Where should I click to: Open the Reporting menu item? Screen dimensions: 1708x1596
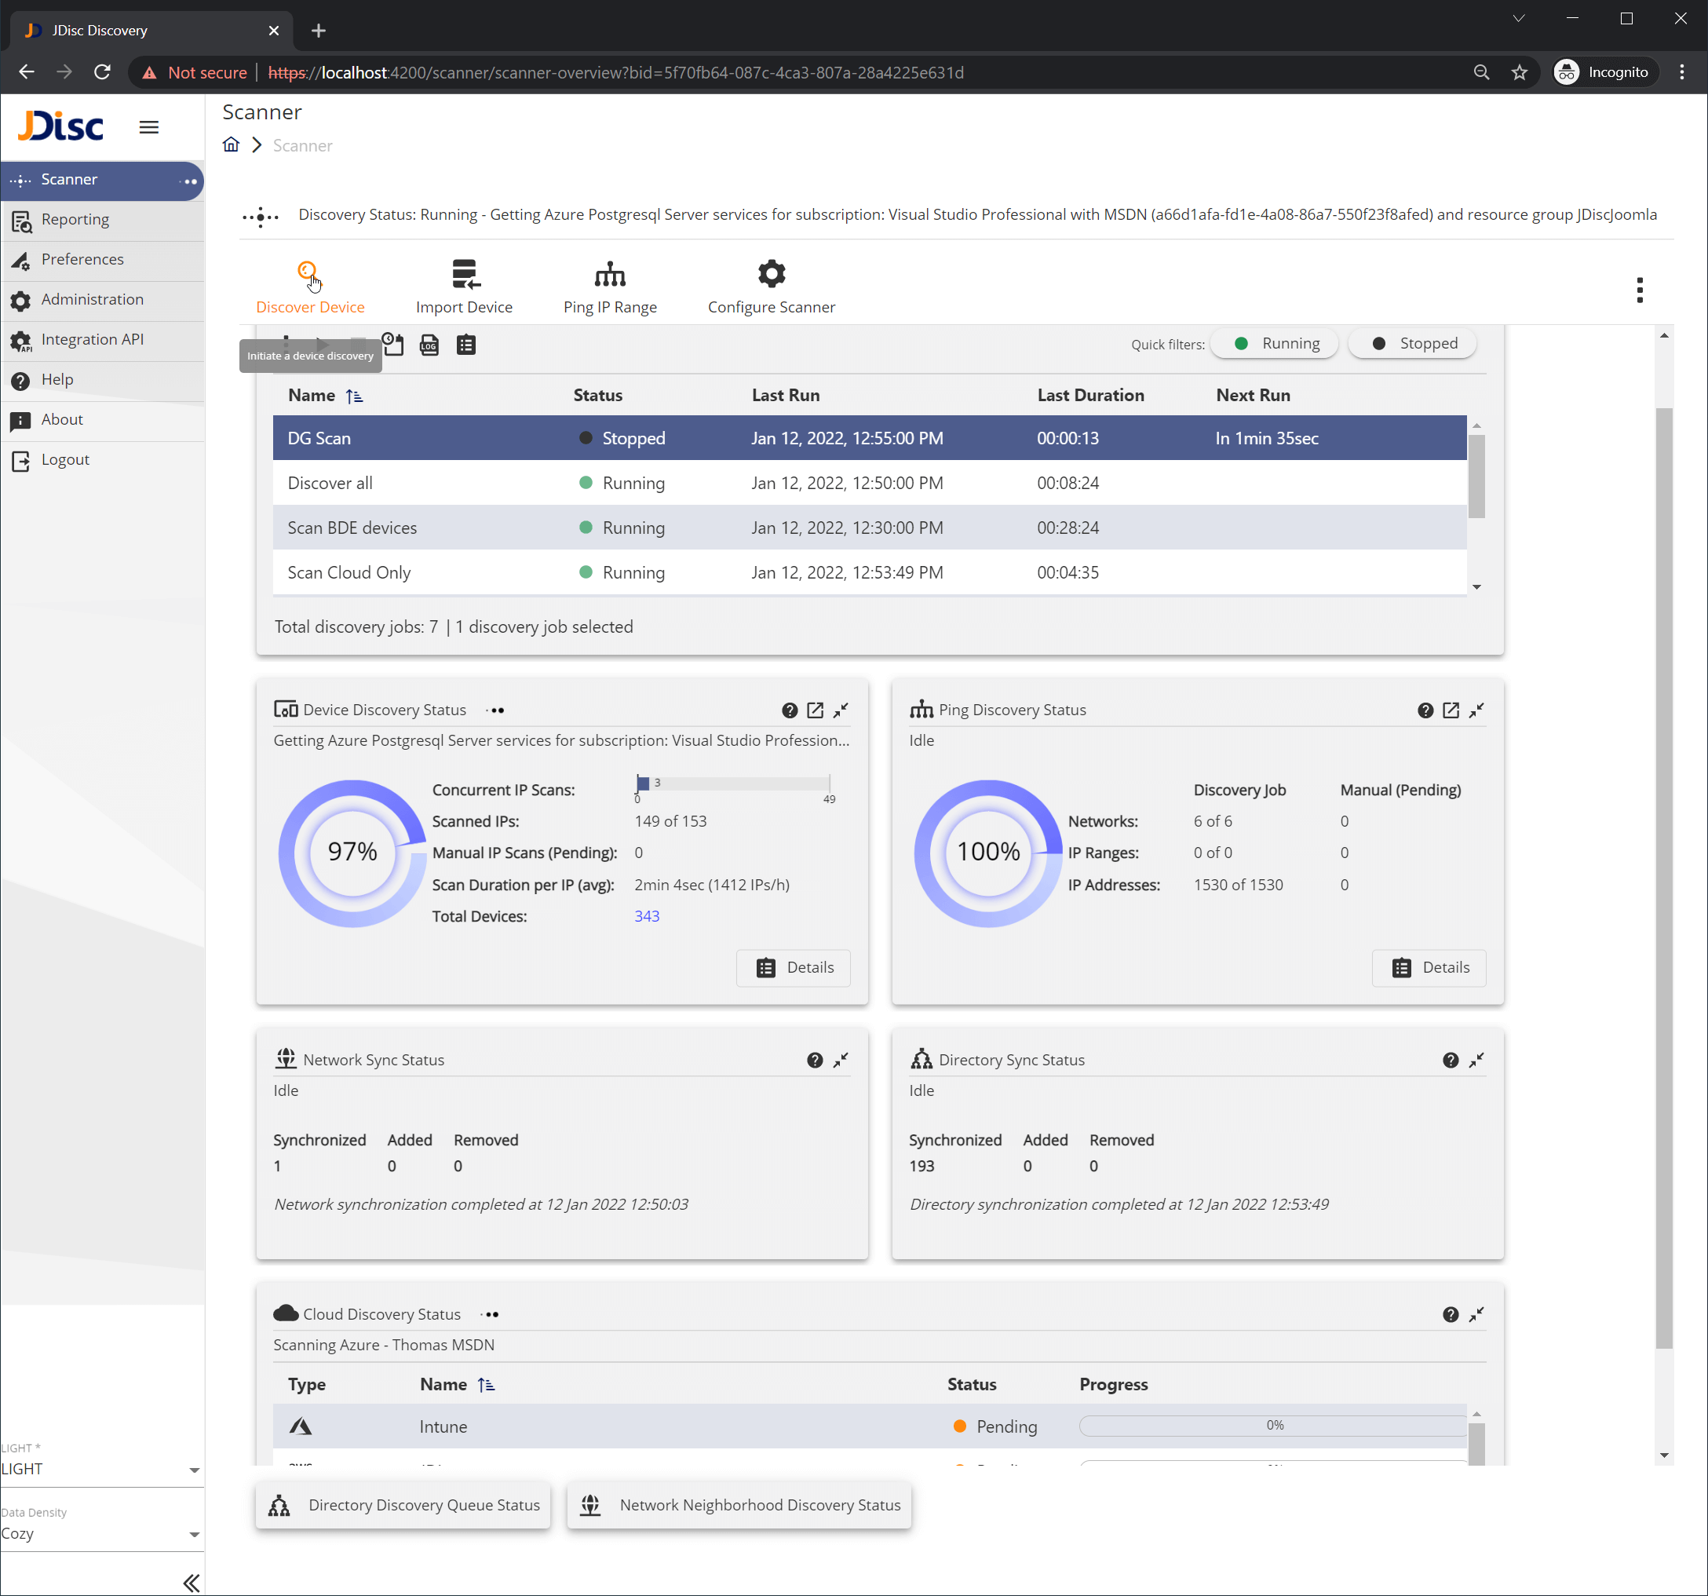(75, 219)
